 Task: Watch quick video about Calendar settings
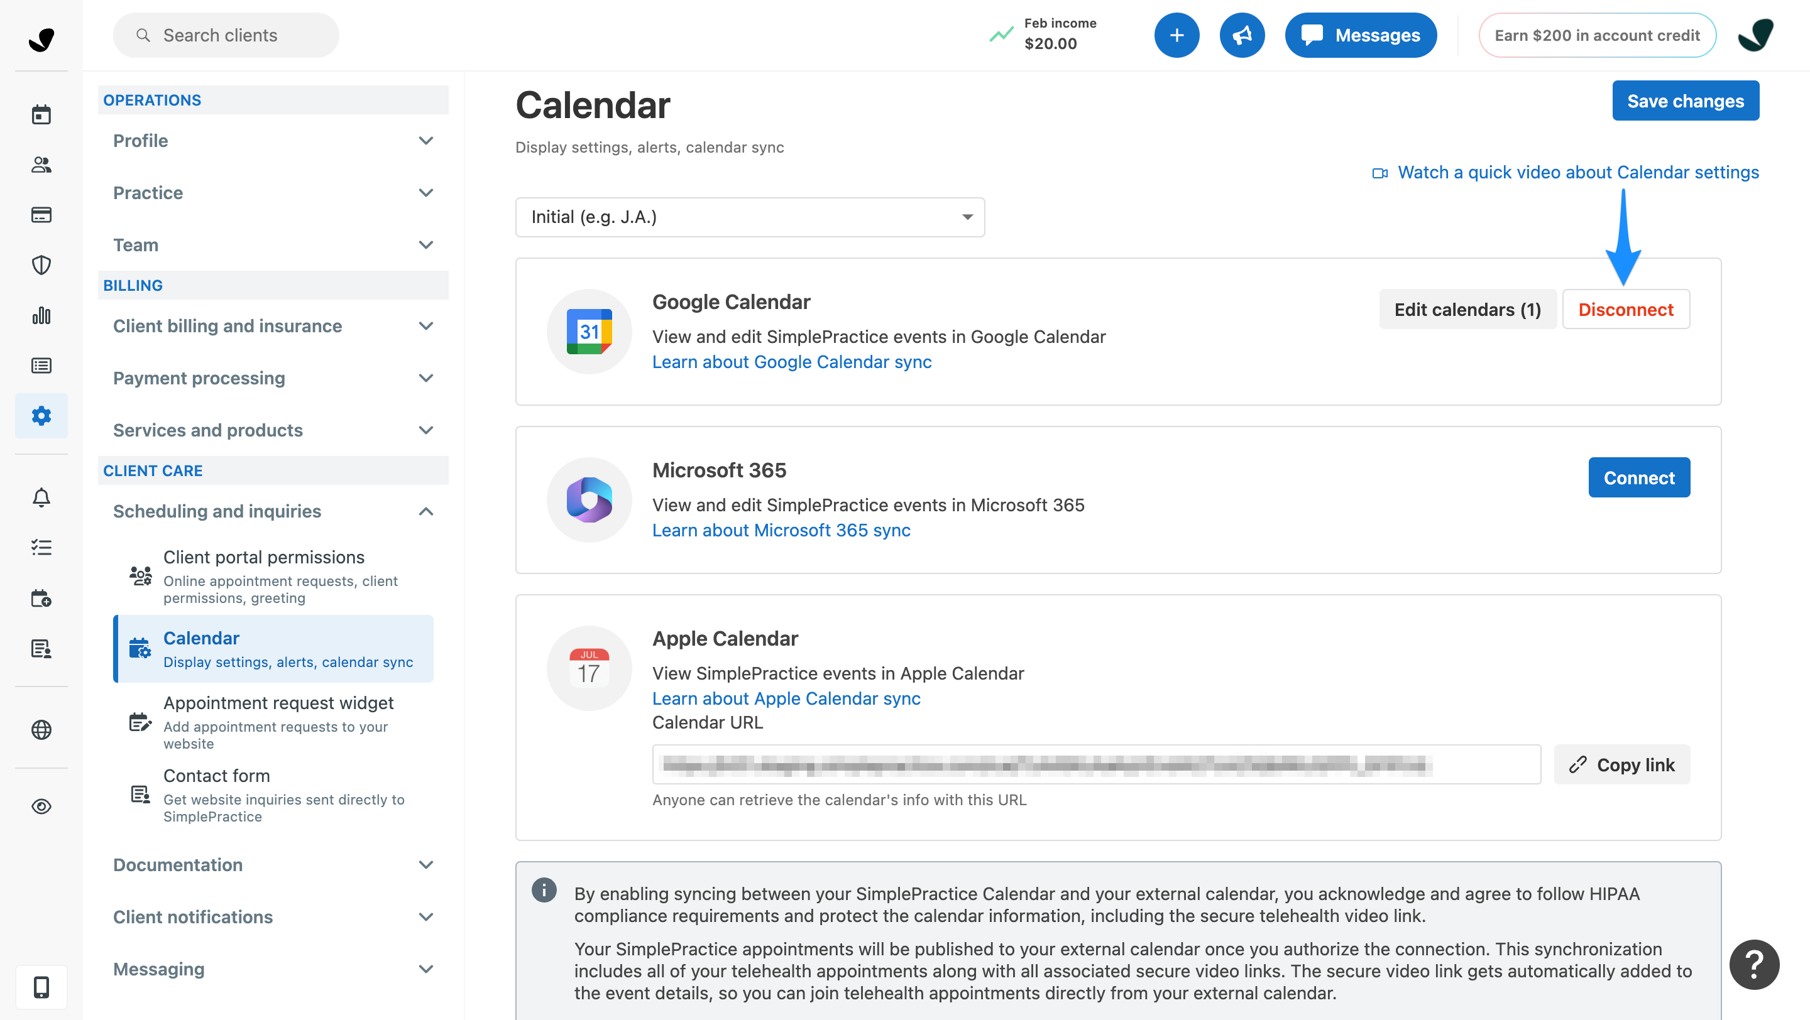tap(1566, 173)
